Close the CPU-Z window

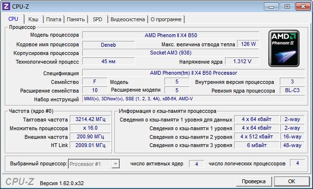click(x=303, y=7)
